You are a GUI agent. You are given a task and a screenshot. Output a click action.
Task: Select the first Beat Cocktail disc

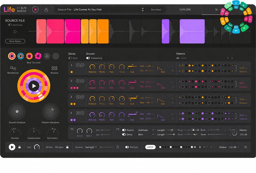click(12, 56)
